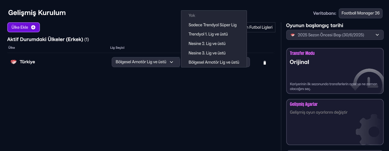
Task: Click the Türkiye country name in the list
Action: click(x=27, y=62)
